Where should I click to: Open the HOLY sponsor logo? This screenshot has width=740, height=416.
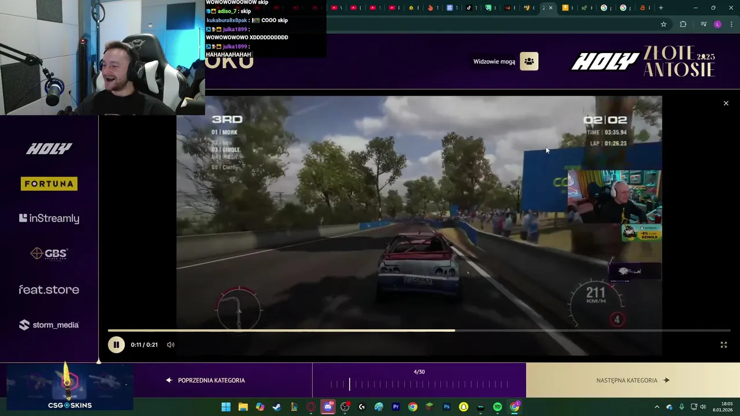coord(49,149)
